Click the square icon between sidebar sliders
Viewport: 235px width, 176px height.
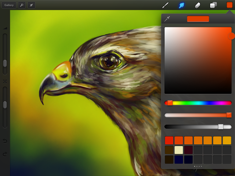[x=5, y=81]
